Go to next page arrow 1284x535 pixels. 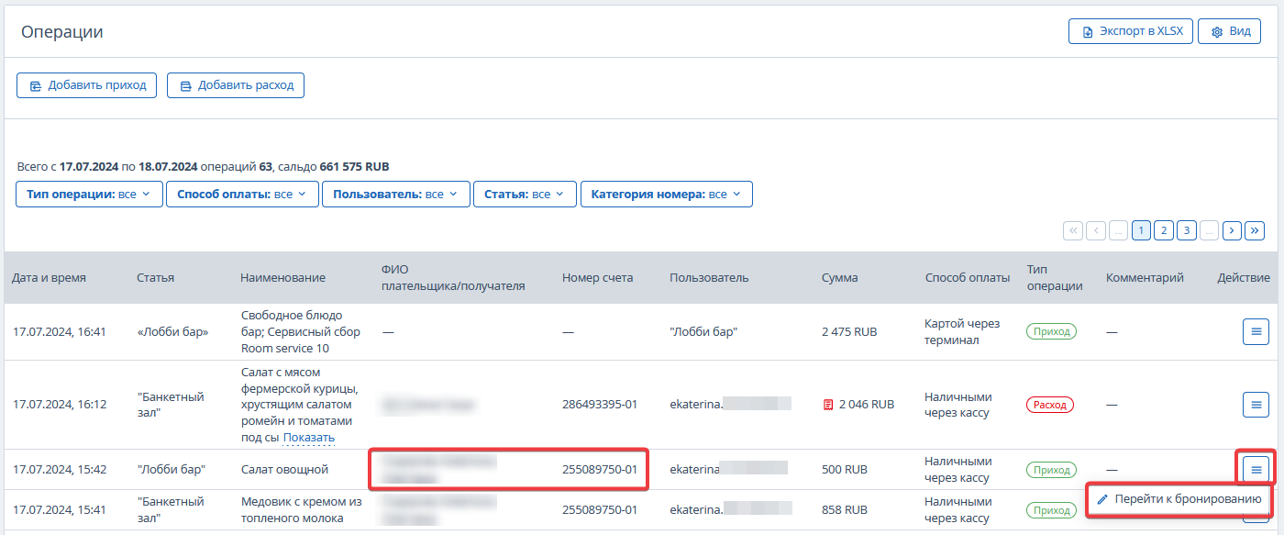coord(1233,230)
